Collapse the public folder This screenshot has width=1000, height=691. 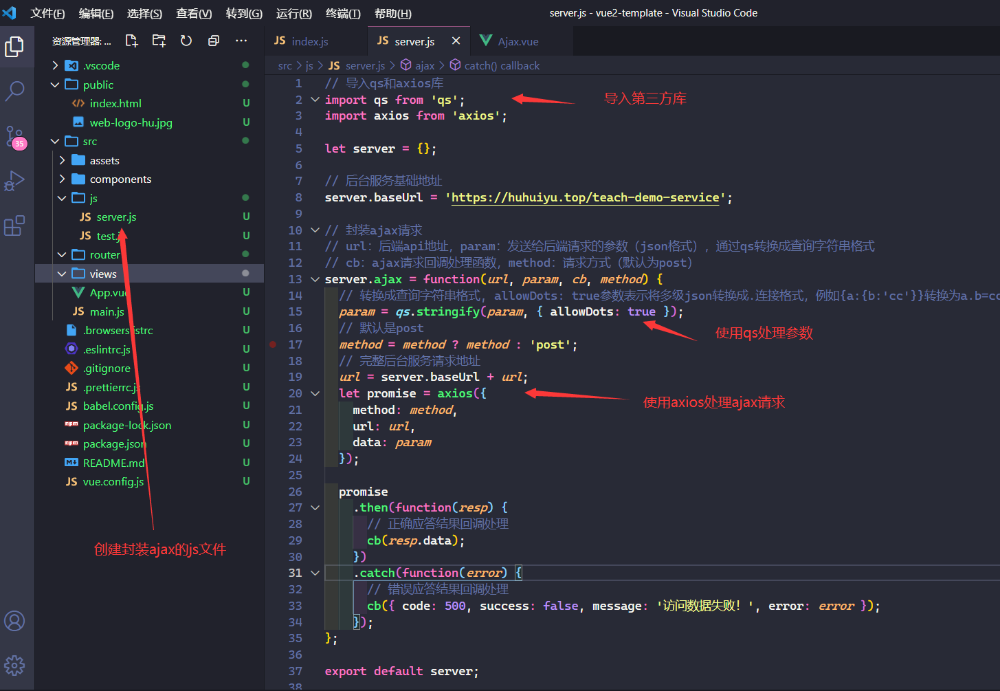click(98, 85)
